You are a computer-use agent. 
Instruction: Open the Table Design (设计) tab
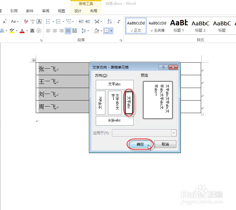pos(78,11)
